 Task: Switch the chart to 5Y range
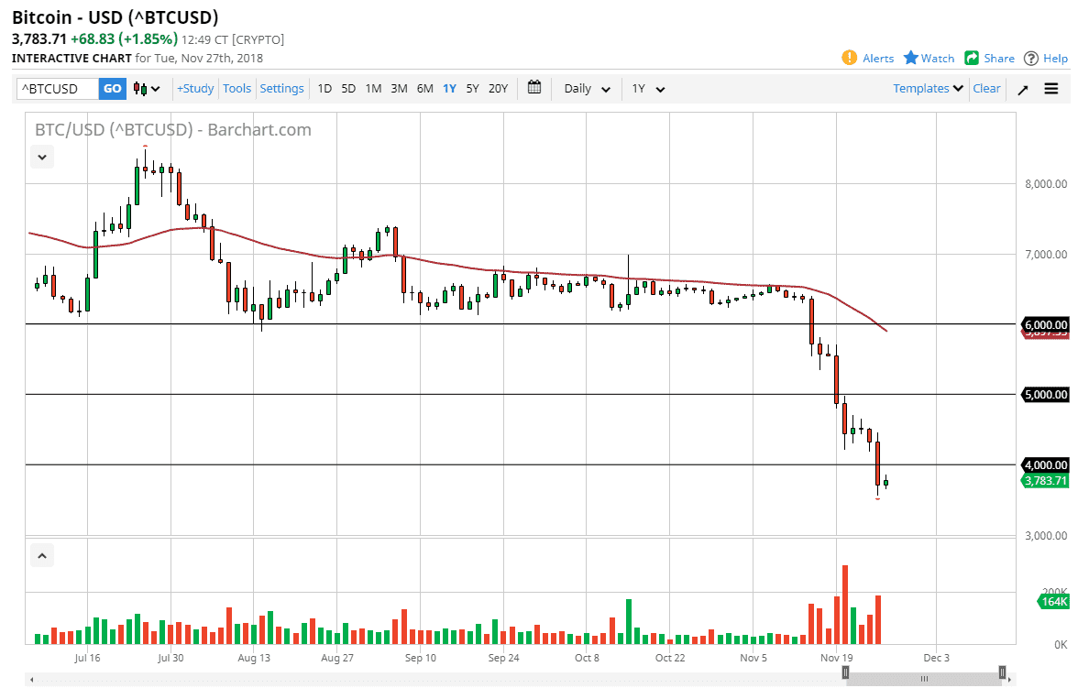pos(472,88)
